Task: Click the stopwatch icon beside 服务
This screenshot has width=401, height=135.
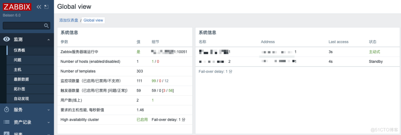Action: [x=7, y=110]
